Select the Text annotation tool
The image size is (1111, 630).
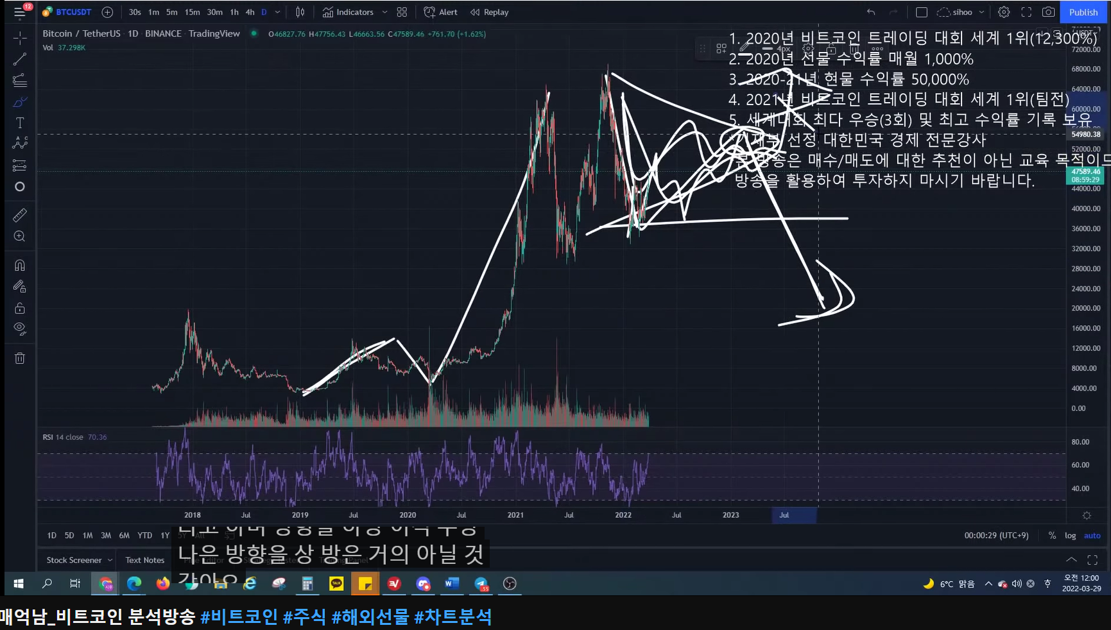20,123
